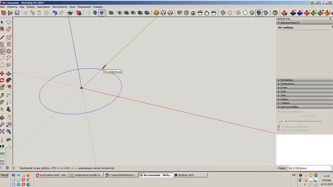This screenshot has height=187, width=333.
Task: Expand the Слои panel
Action: (x=304, y=91)
